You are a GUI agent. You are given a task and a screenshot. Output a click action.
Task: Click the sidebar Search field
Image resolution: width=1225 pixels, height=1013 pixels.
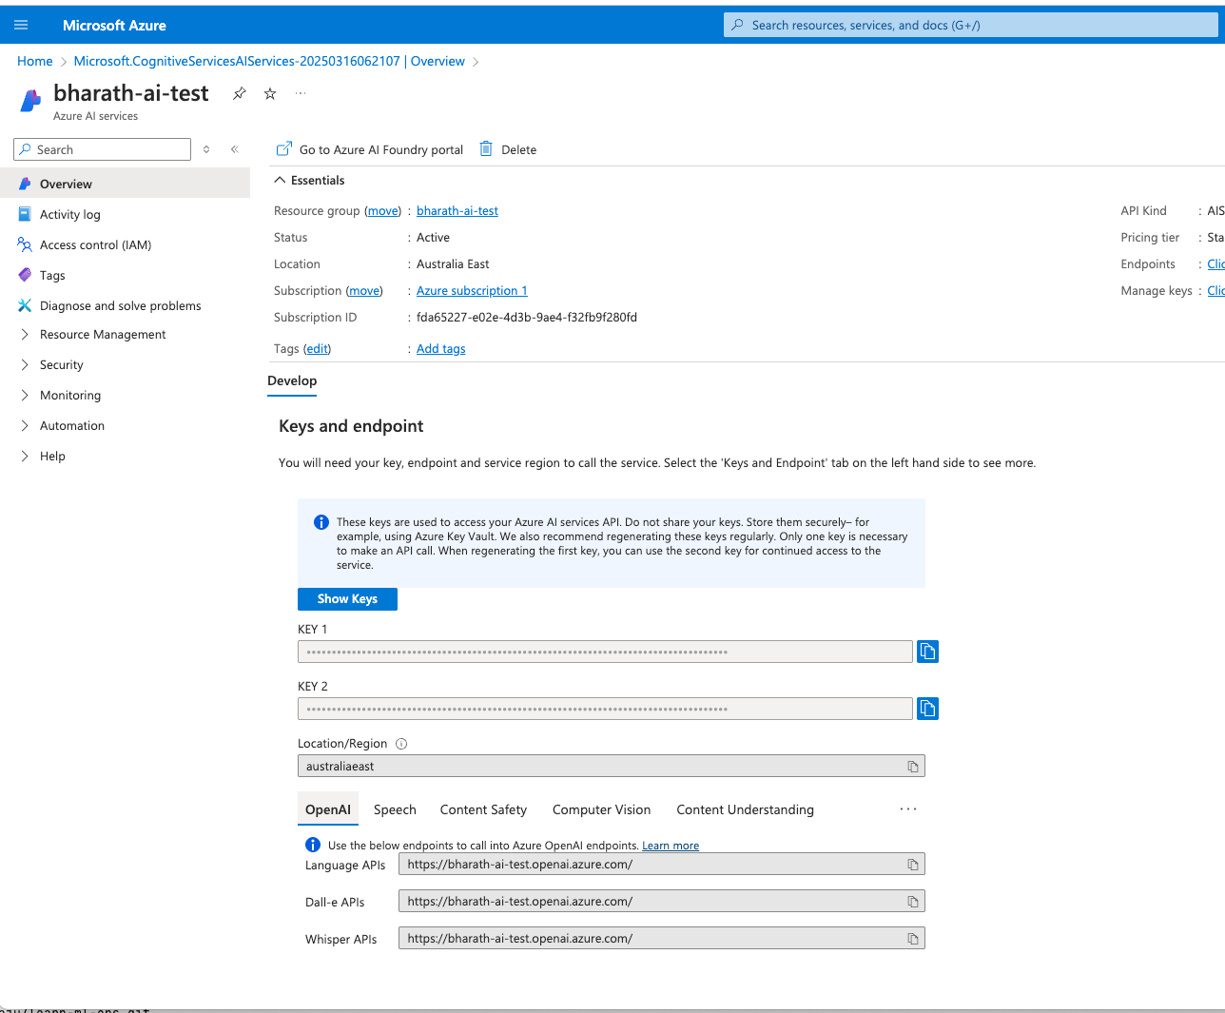[x=102, y=149]
